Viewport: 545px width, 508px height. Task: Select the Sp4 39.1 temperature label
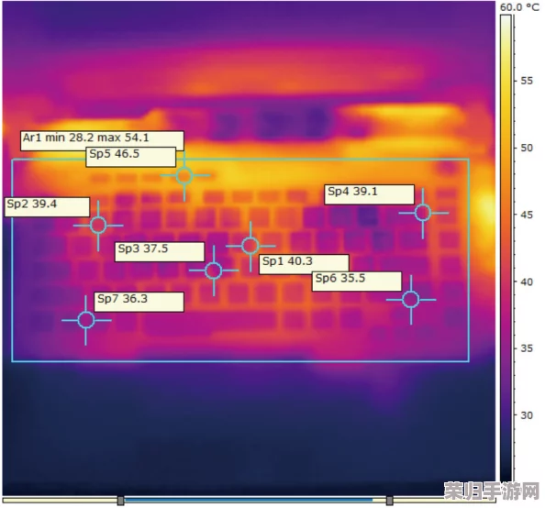coord(370,194)
